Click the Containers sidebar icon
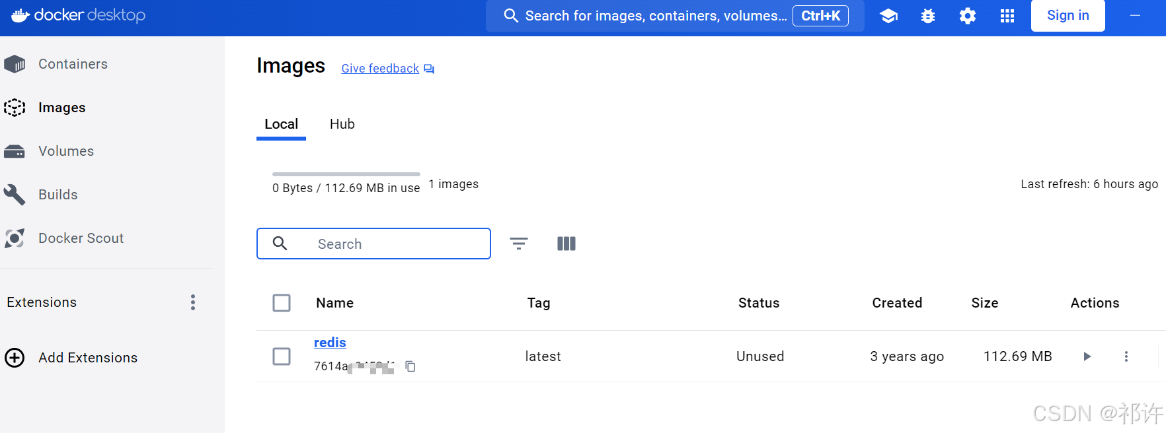Image resolution: width=1166 pixels, height=433 pixels. click(15, 64)
